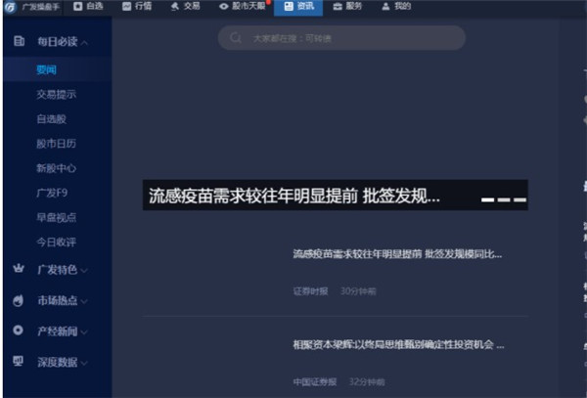587x398 pixels.
Task: Click the 深度数据 board icon
Action: [x=18, y=361]
